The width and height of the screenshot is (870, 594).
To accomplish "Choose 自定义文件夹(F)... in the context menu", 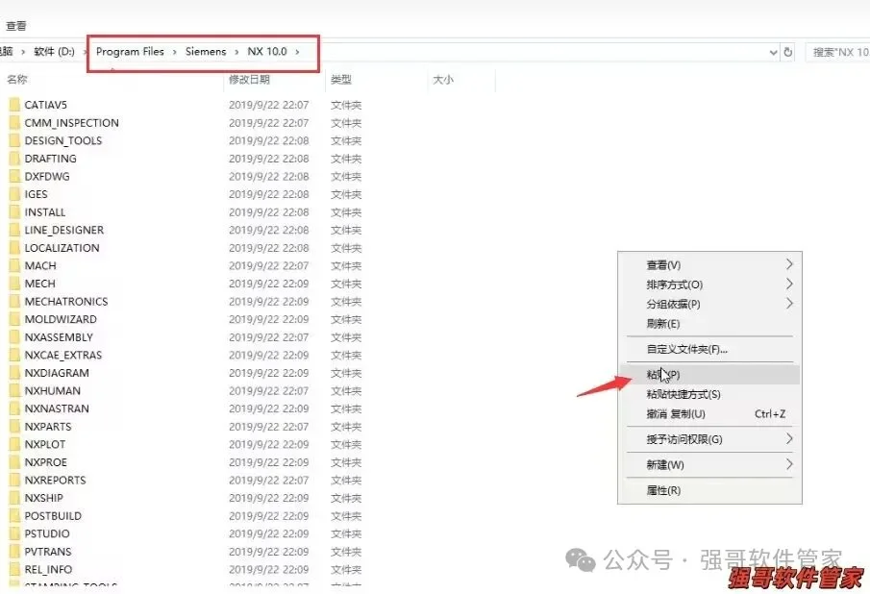I will 709,349.
